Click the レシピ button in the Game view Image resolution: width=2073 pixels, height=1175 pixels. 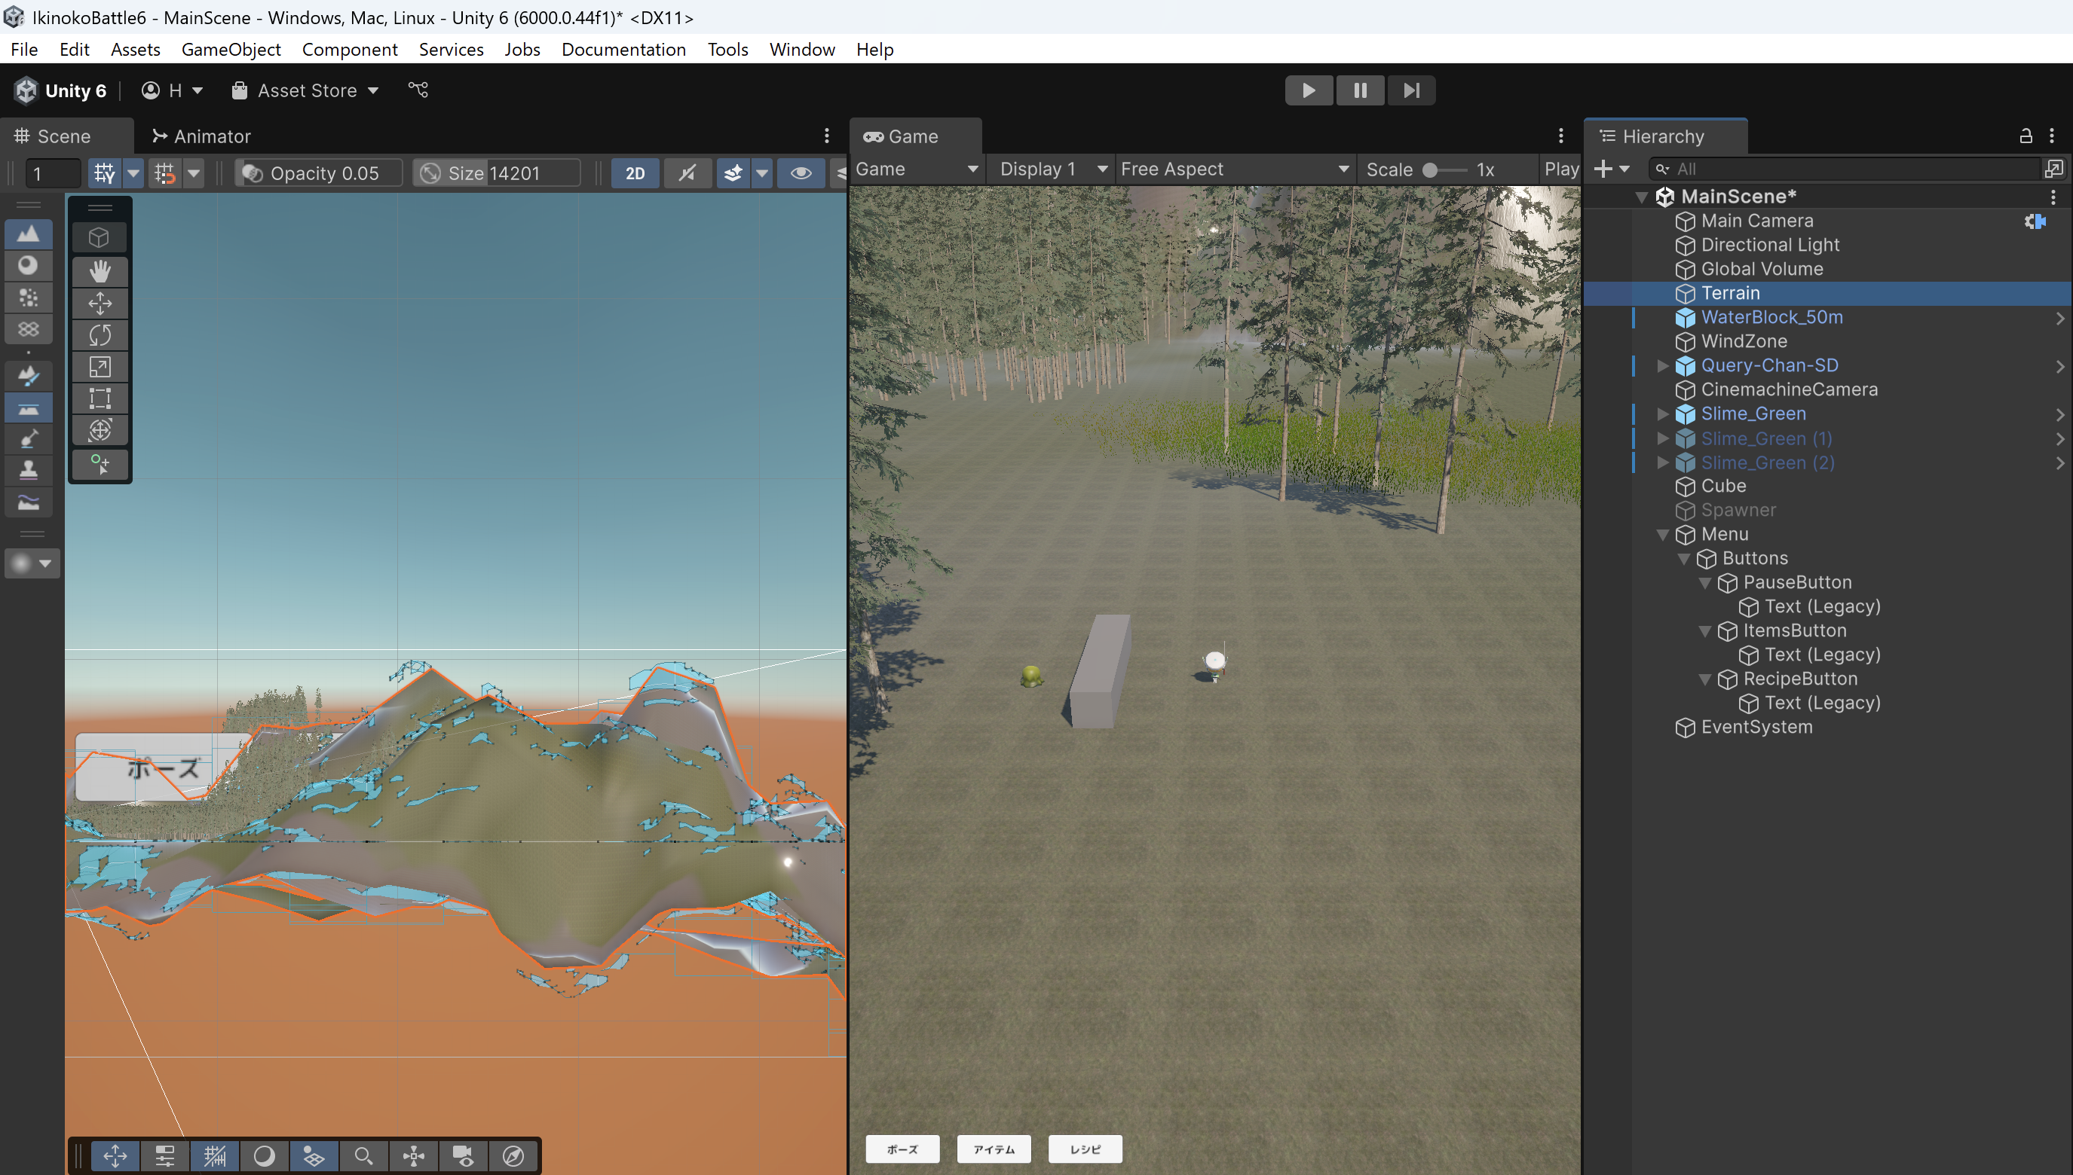coord(1085,1149)
